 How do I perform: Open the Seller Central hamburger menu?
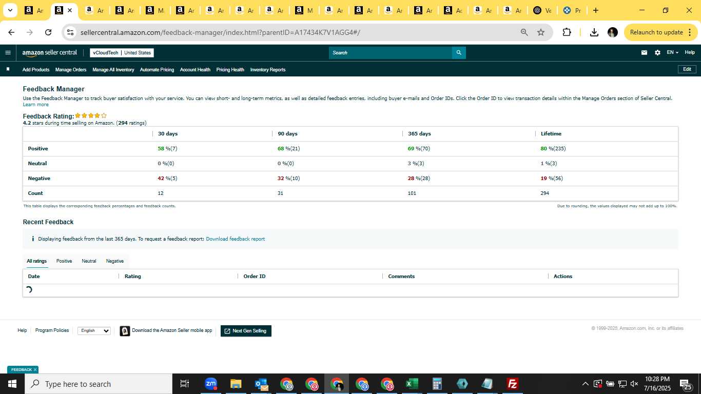point(8,52)
